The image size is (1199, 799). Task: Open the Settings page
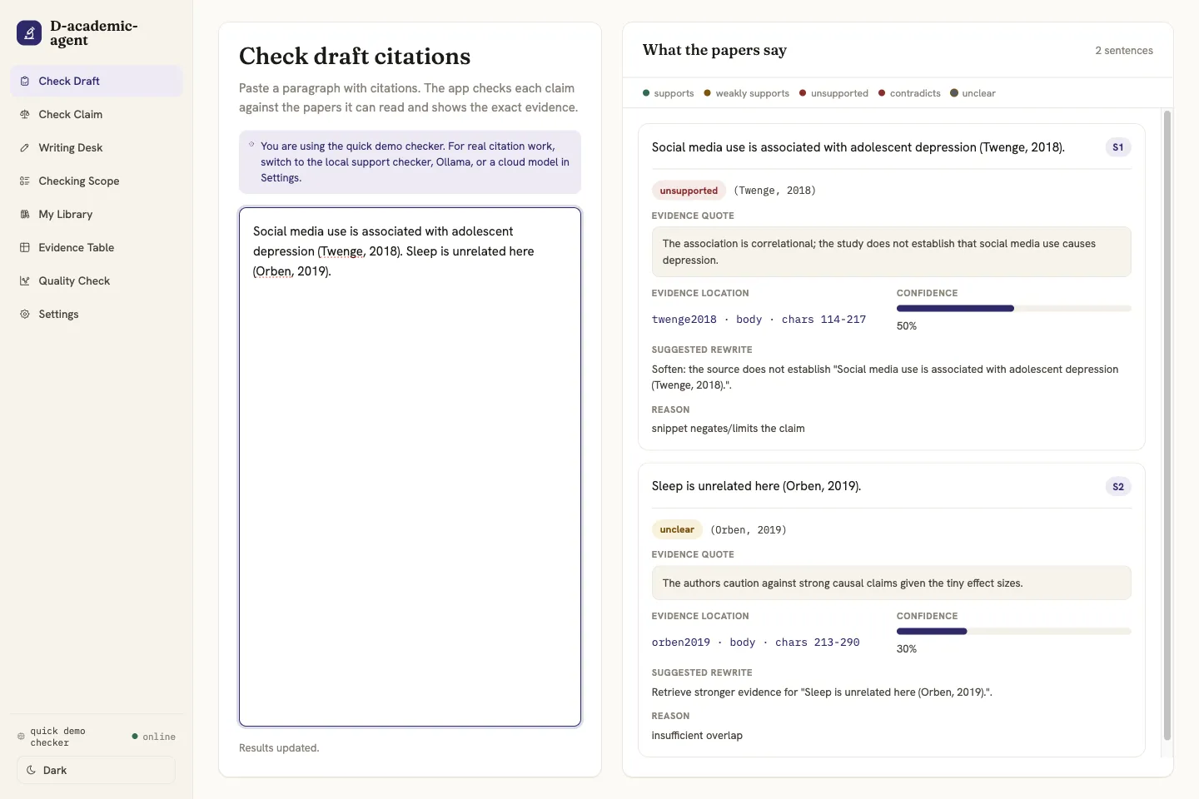point(97,314)
